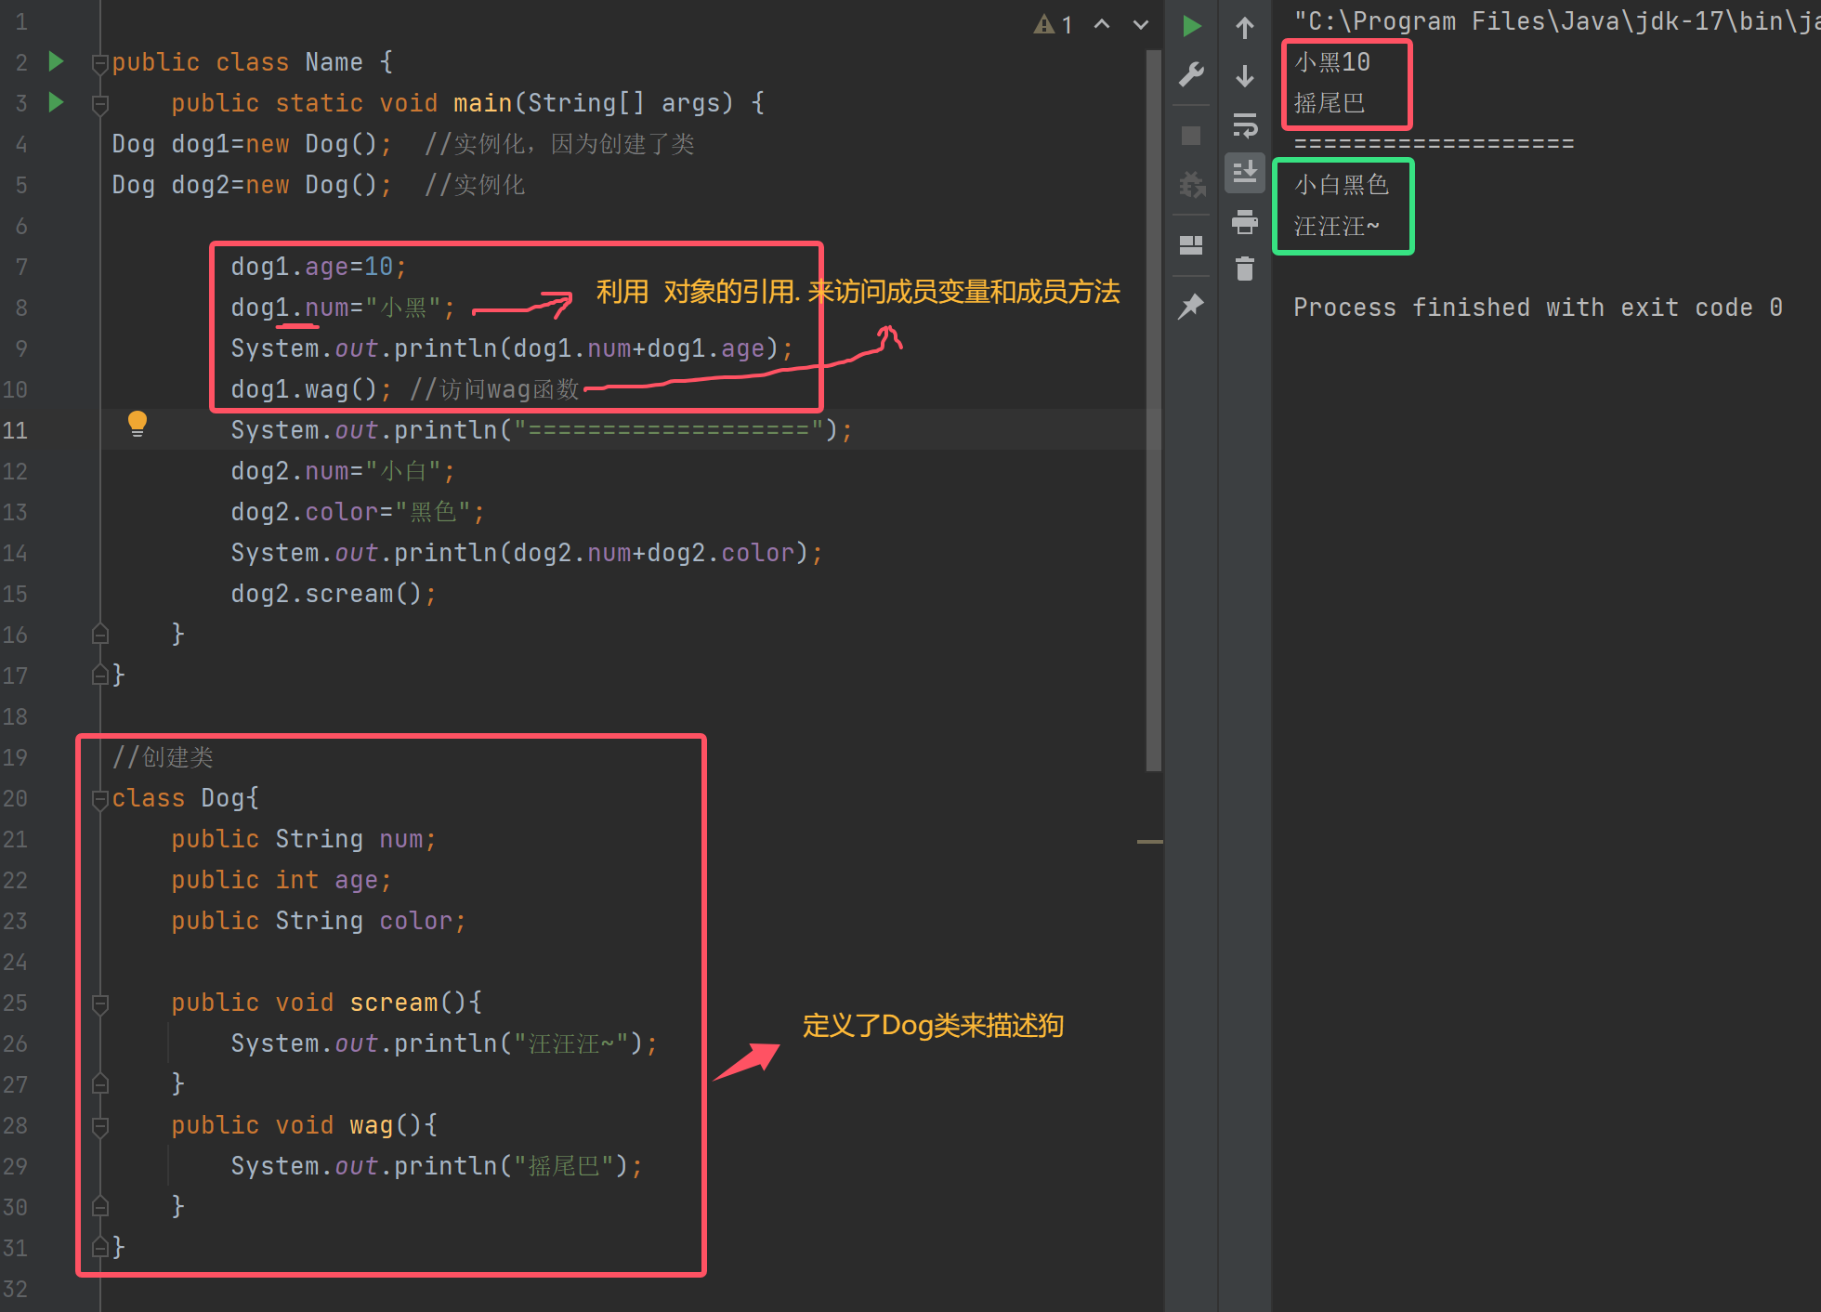Click line number 11 in gutter
The width and height of the screenshot is (1821, 1312).
(x=15, y=430)
